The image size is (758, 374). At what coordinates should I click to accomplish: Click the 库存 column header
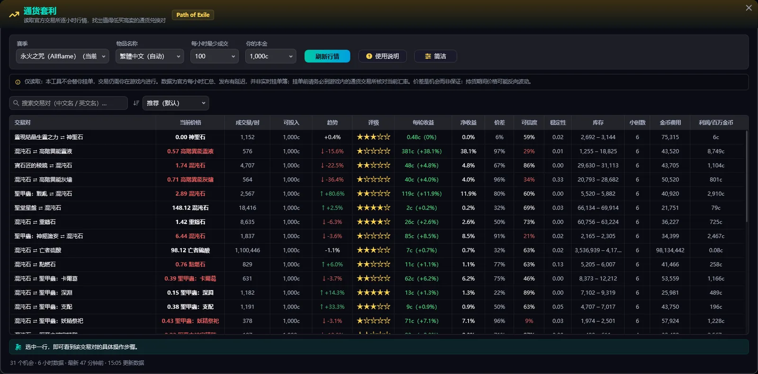[x=598, y=123]
